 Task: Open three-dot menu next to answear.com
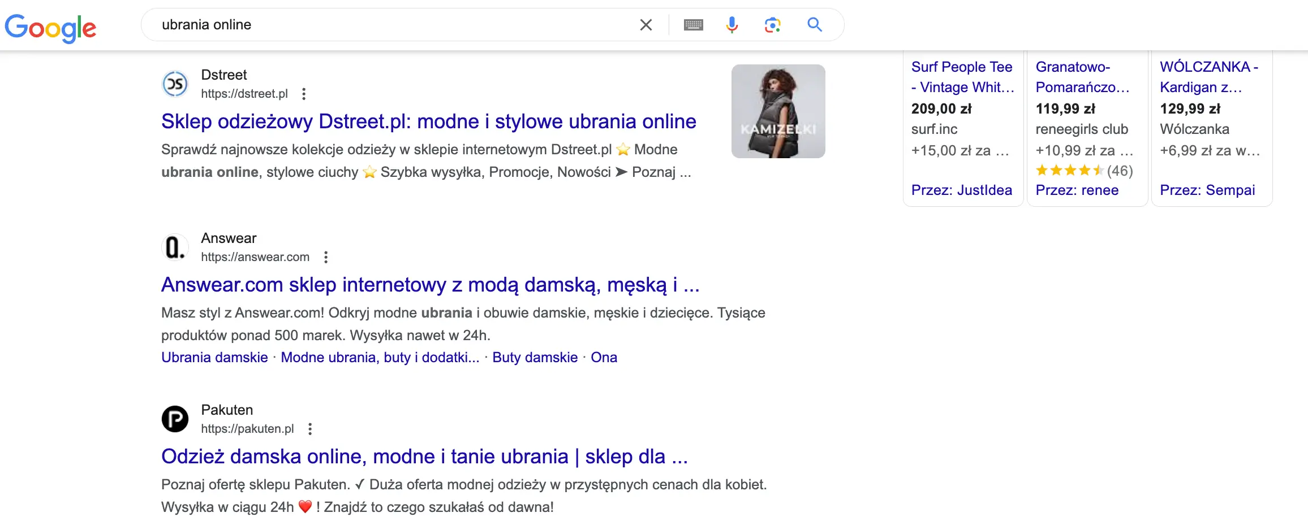(326, 257)
